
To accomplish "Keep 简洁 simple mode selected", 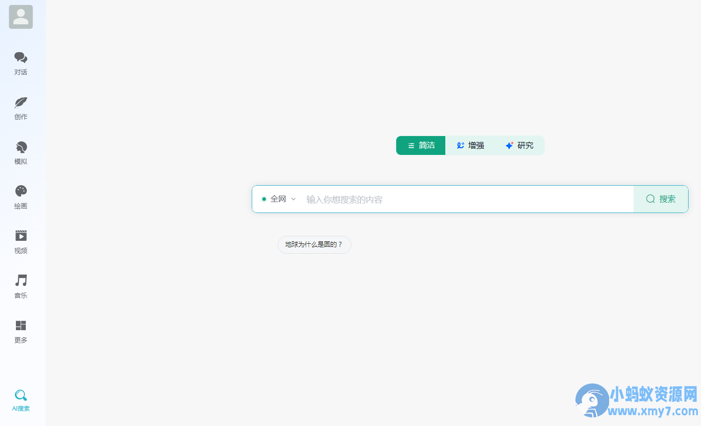I will click(x=421, y=145).
